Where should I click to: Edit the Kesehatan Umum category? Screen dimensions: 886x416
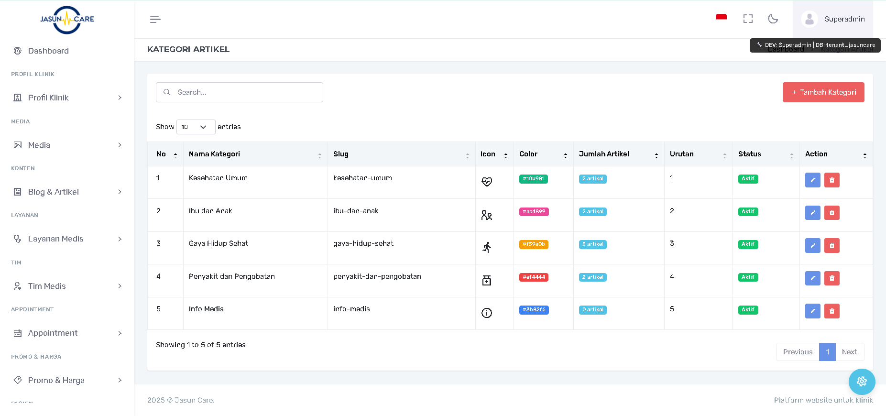tap(812, 180)
